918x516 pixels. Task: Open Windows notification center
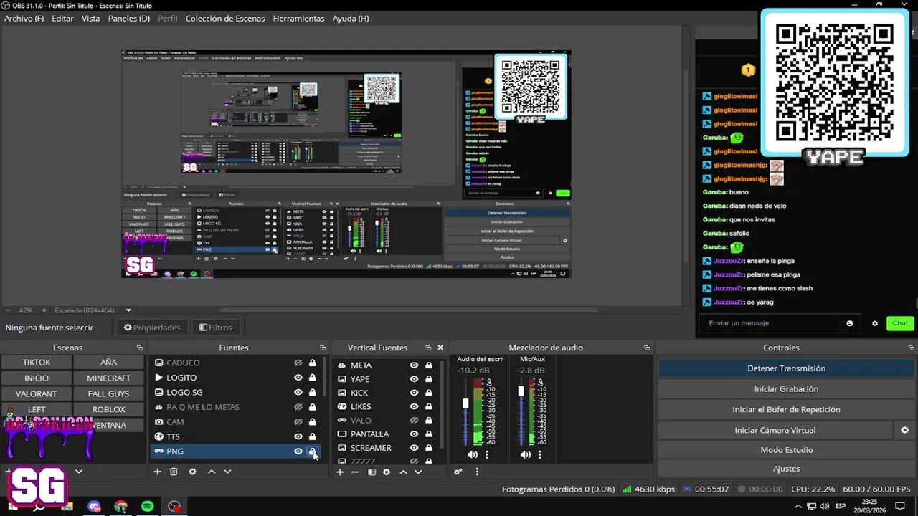click(x=900, y=507)
